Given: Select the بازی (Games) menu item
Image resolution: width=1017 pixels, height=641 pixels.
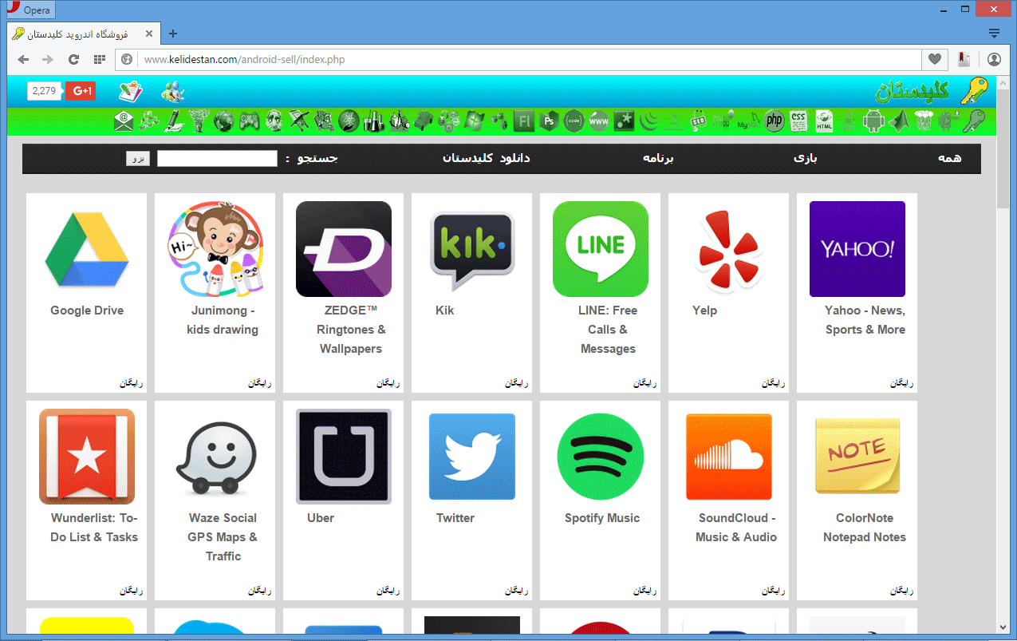Looking at the screenshot, I should (805, 158).
